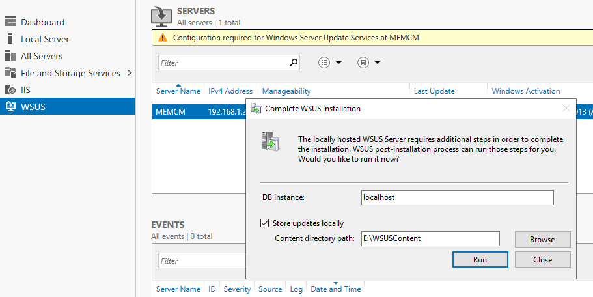Screen dimensions: 593x297
Task: Click the Local Server icon
Action: [x=10, y=39]
